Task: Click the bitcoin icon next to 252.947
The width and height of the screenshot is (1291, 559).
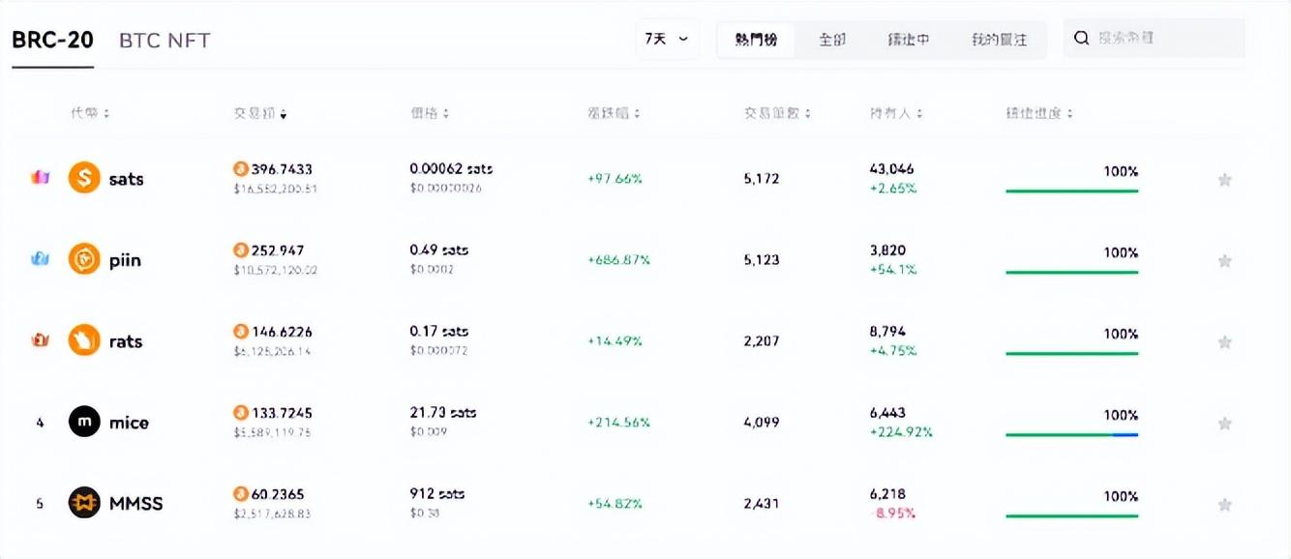Action: click(240, 250)
